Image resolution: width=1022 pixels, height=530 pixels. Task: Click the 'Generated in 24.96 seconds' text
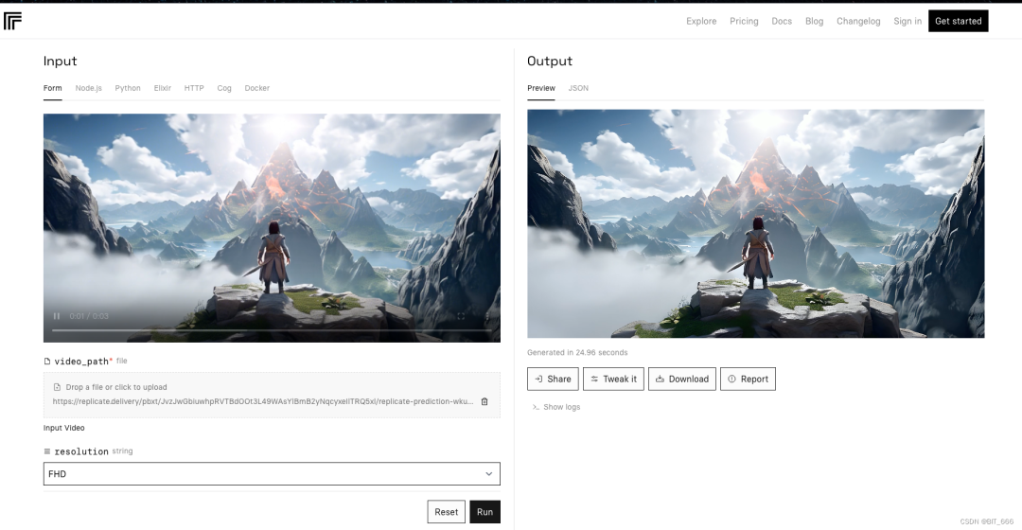(577, 353)
